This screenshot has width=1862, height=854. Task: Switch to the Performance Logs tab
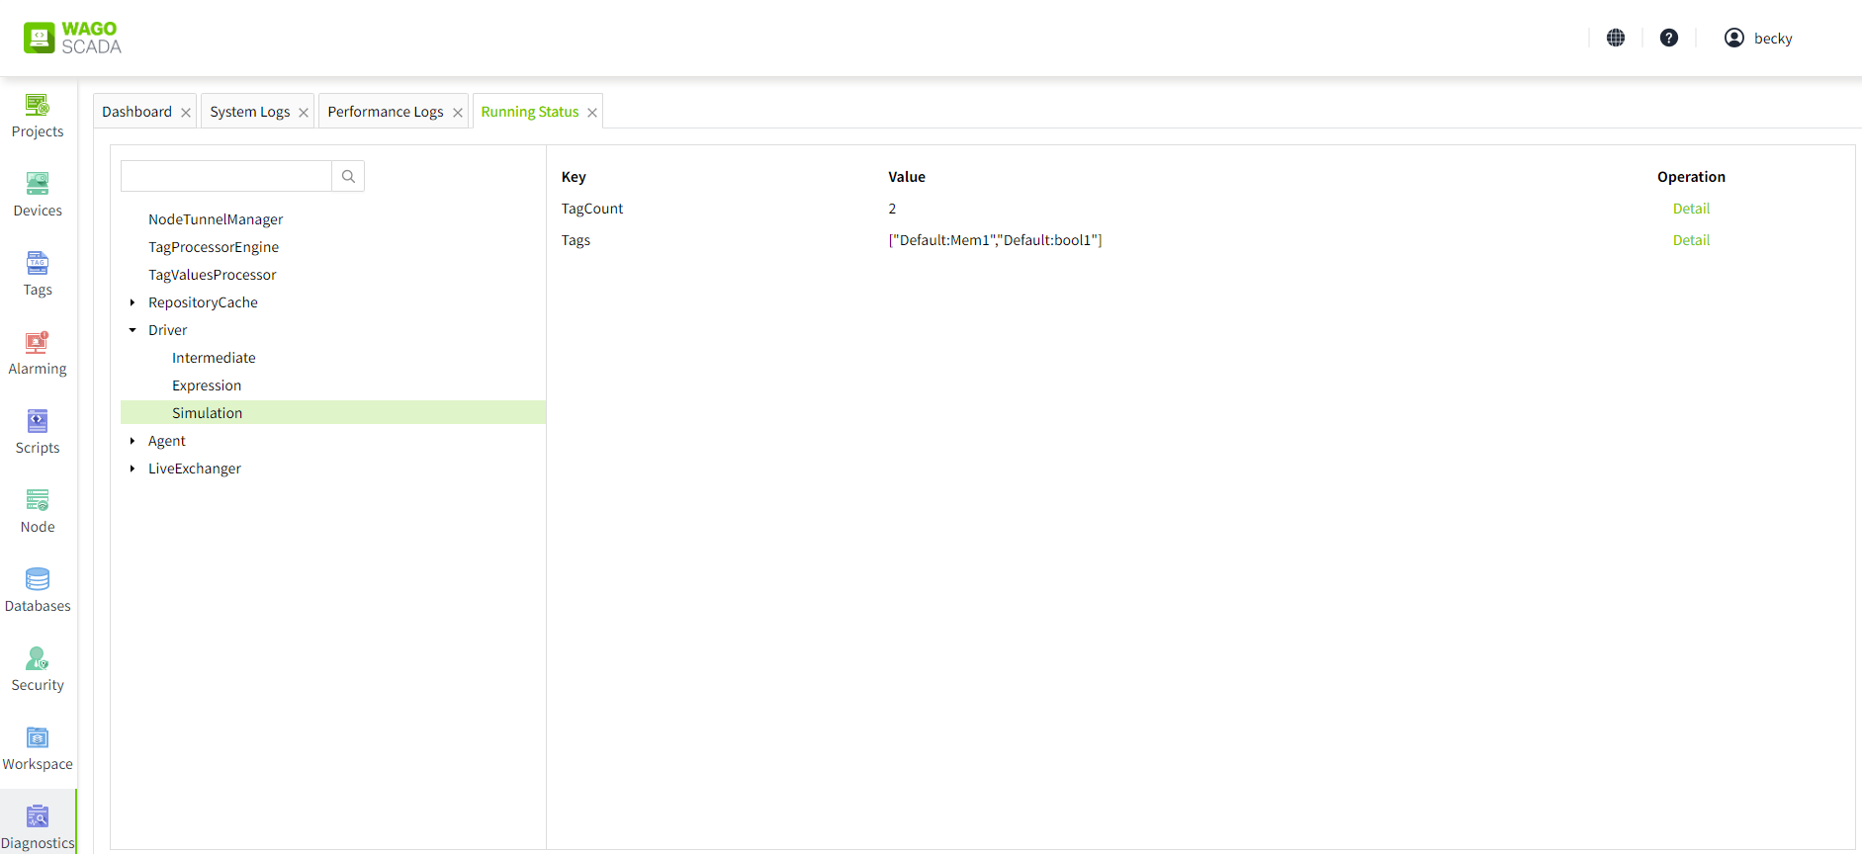(x=385, y=112)
